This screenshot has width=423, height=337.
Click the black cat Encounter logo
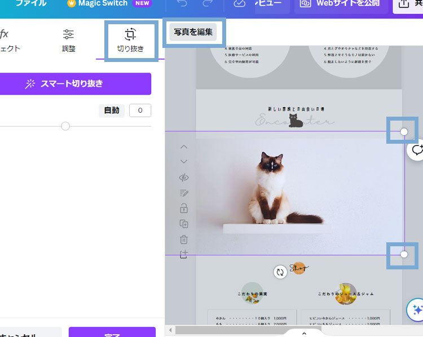tap(295, 120)
